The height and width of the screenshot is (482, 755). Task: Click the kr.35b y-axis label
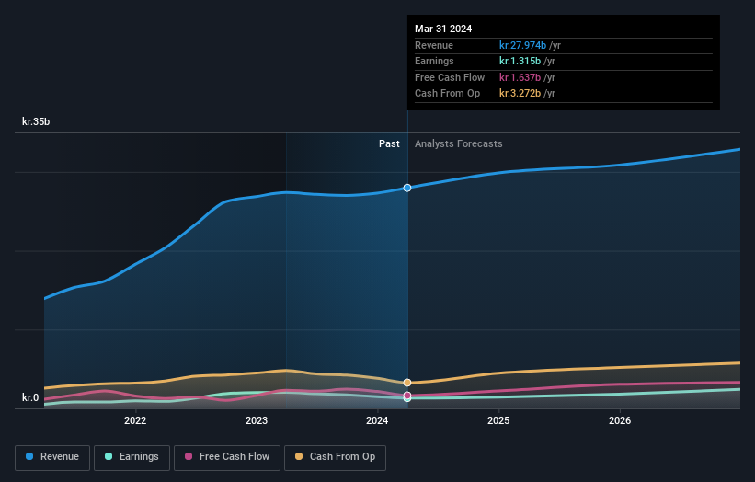click(x=36, y=121)
